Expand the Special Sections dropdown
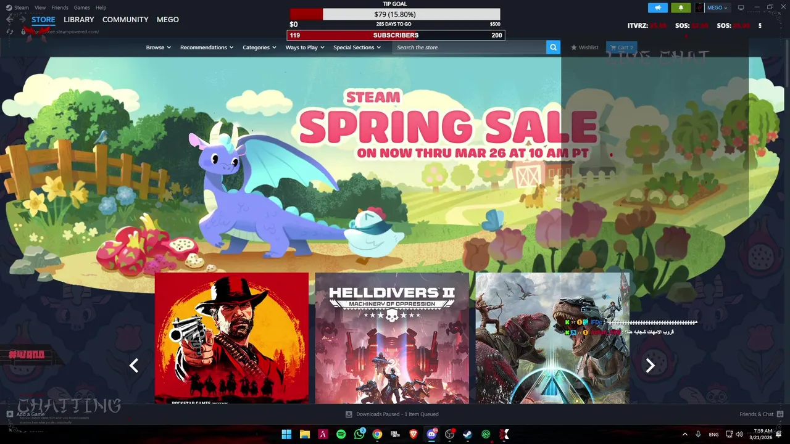790x444 pixels. click(x=357, y=47)
